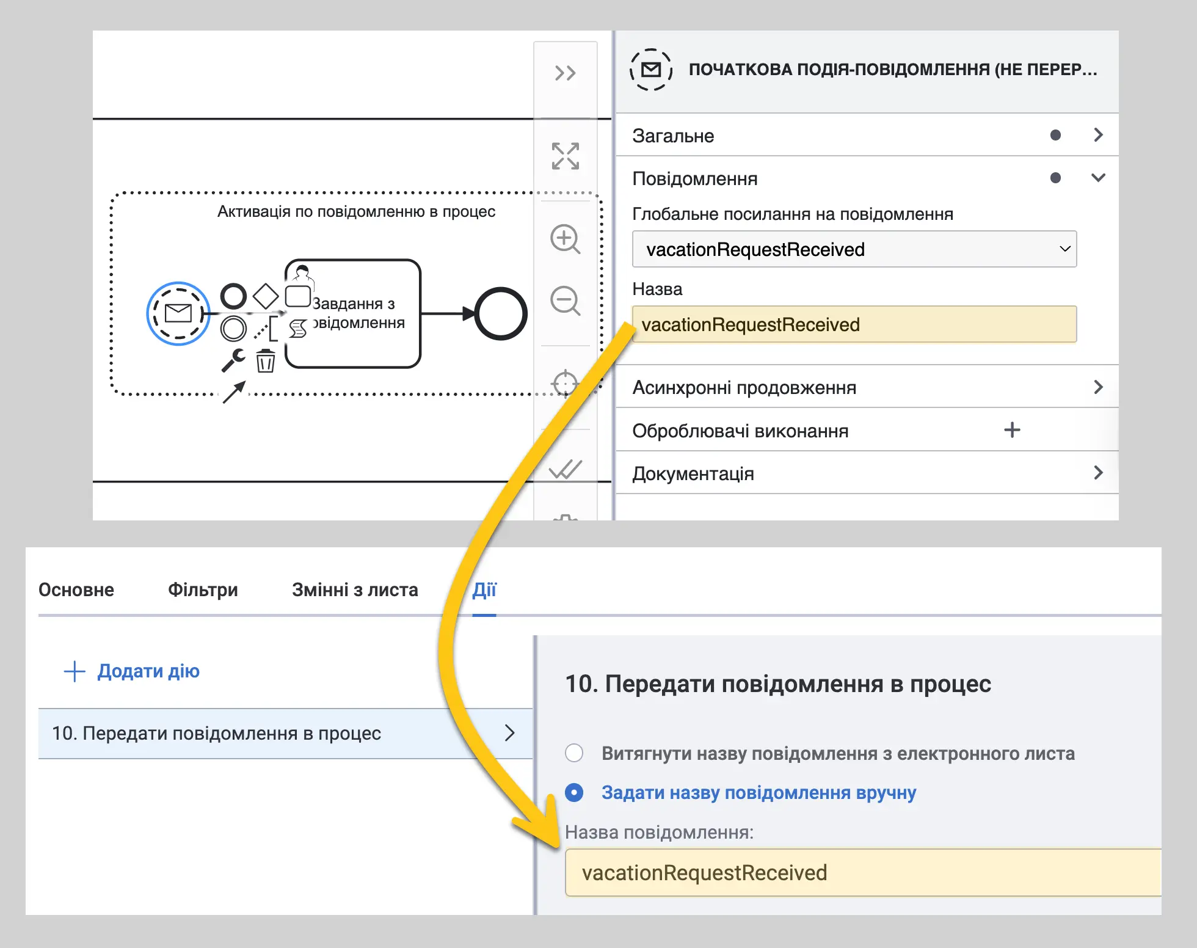Click the fit-to-viewport expand arrows icon
The width and height of the screenshot is (1197, 948).
[x=565, y=156]
